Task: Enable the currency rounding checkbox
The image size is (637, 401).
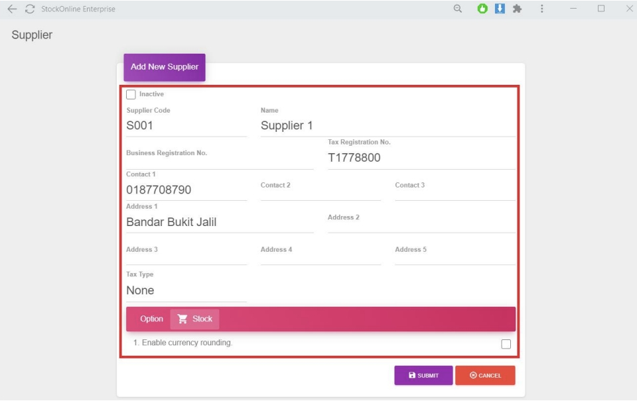Action: coord(506,344)
